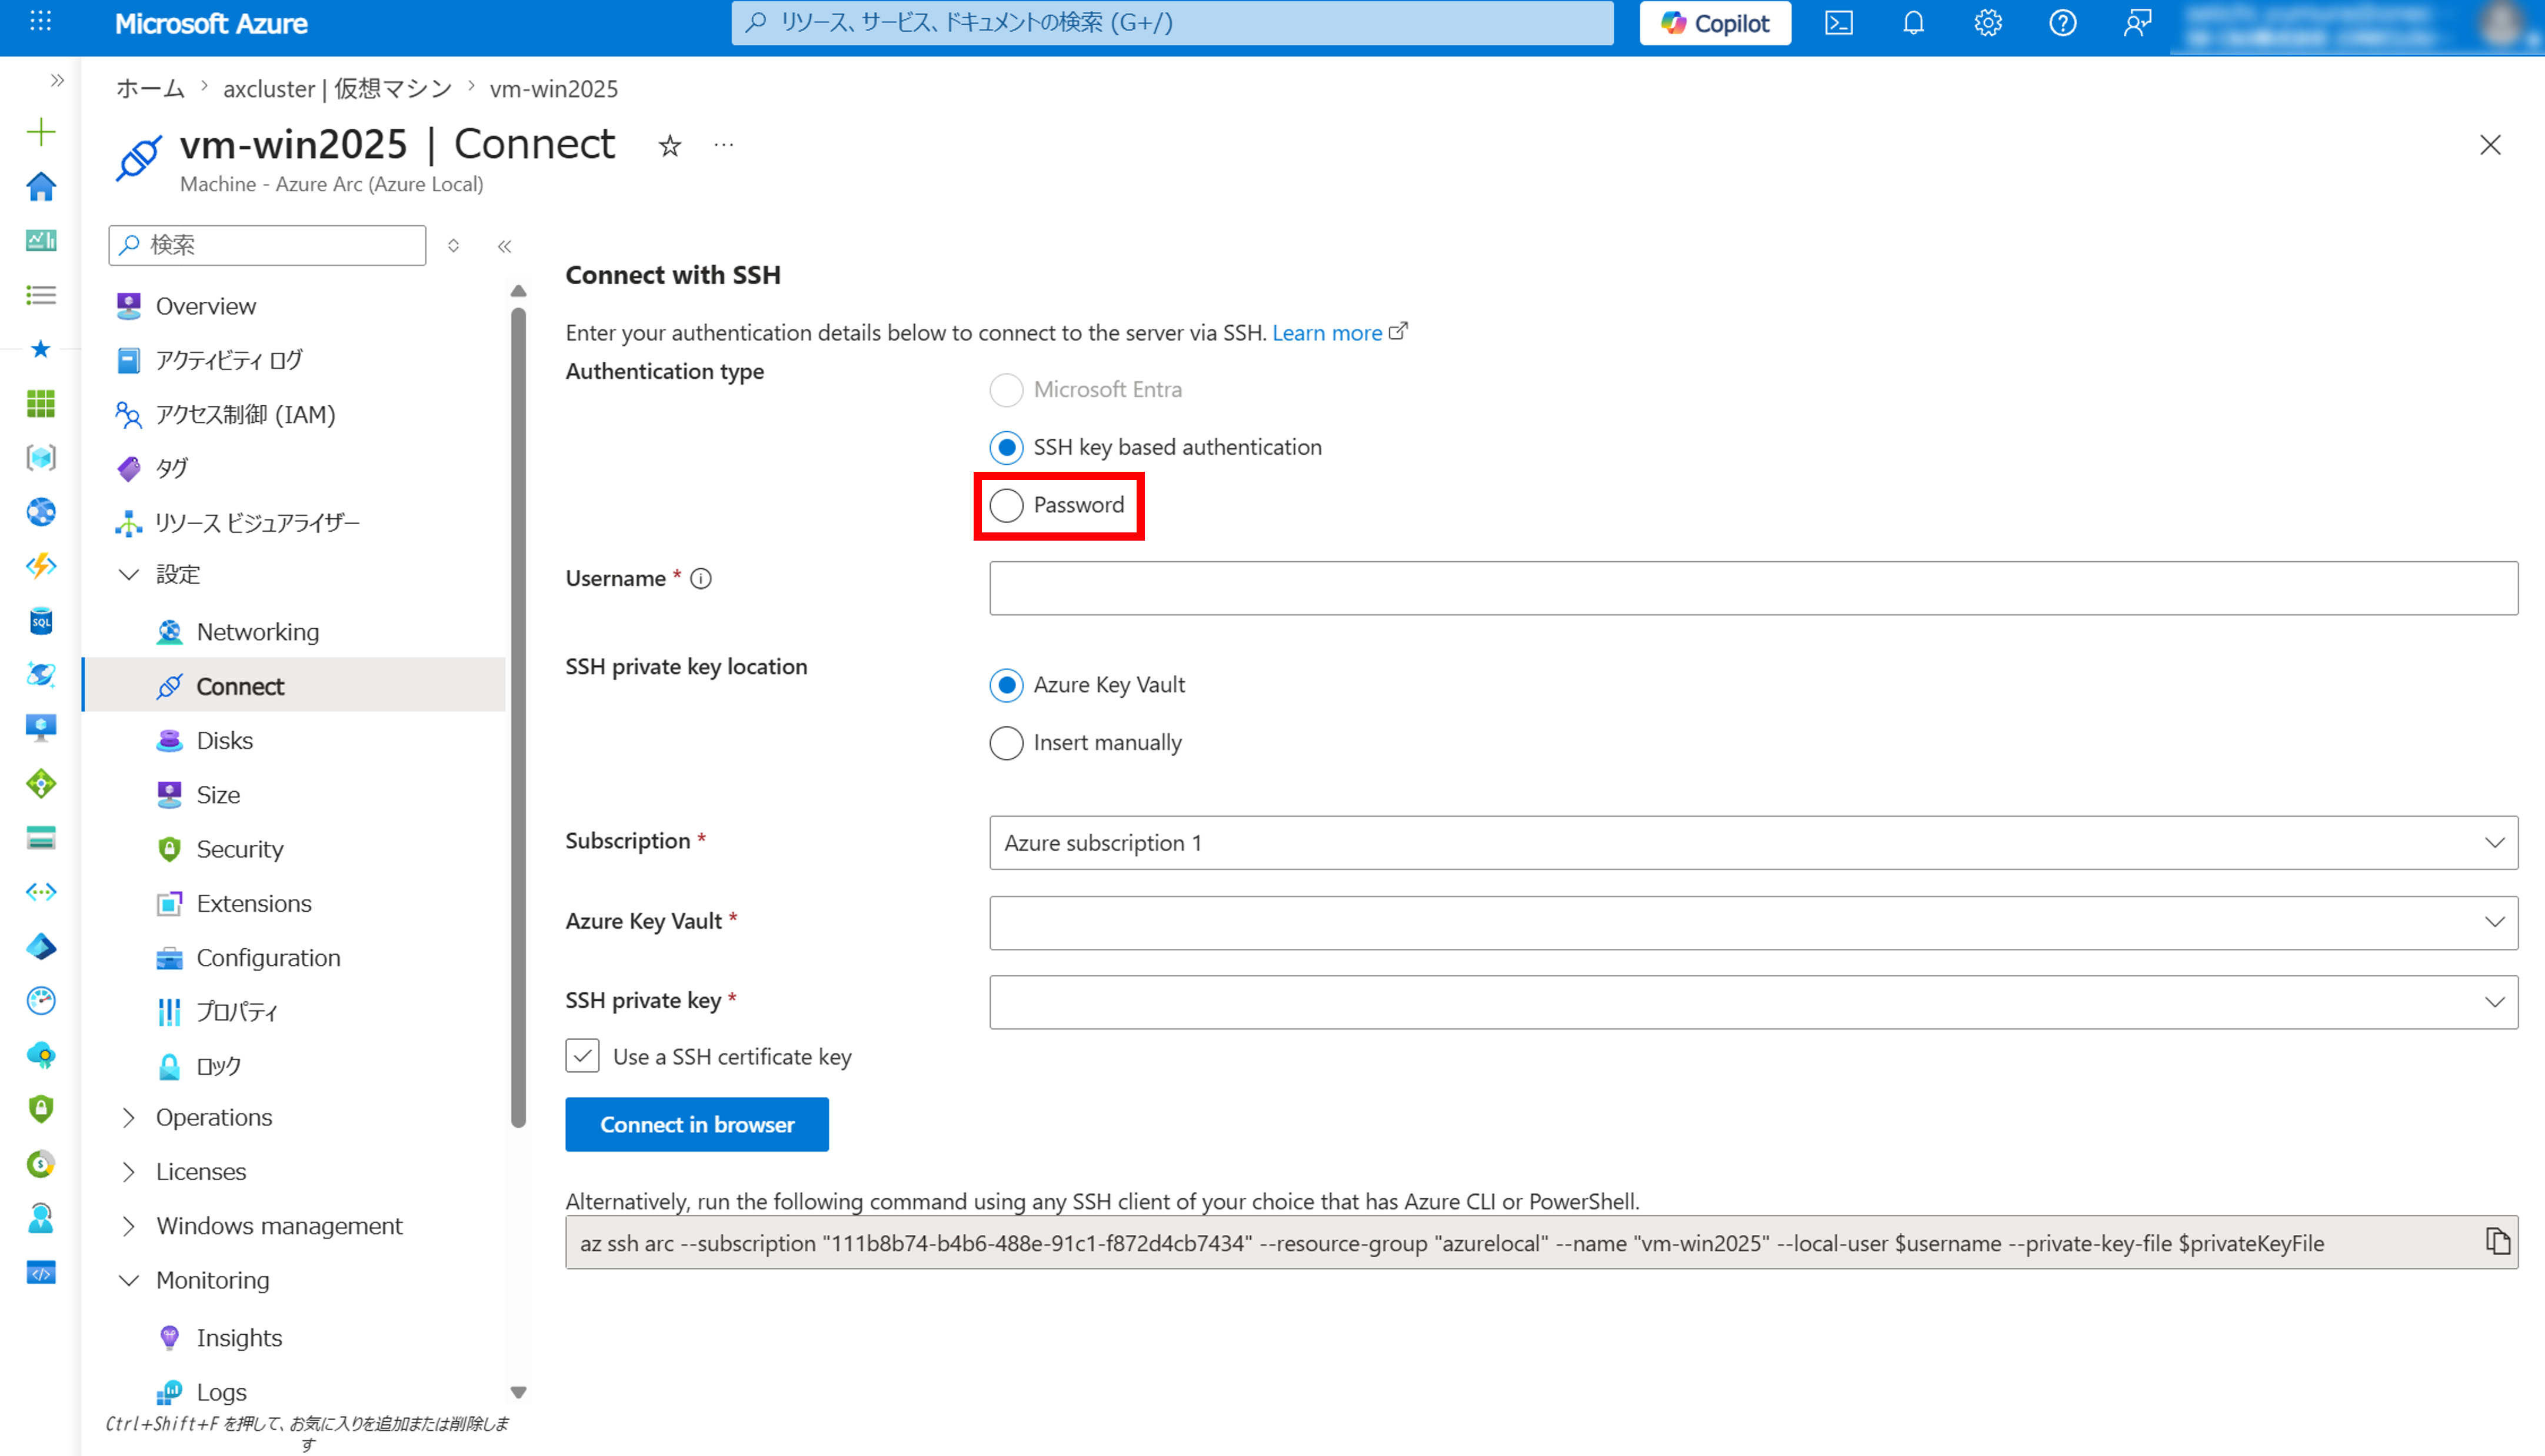Image resolution: width=2545 pixels, height=1456 pixels.
Task: Open the SSH private key dropdown
Action: (1753, 1002)
